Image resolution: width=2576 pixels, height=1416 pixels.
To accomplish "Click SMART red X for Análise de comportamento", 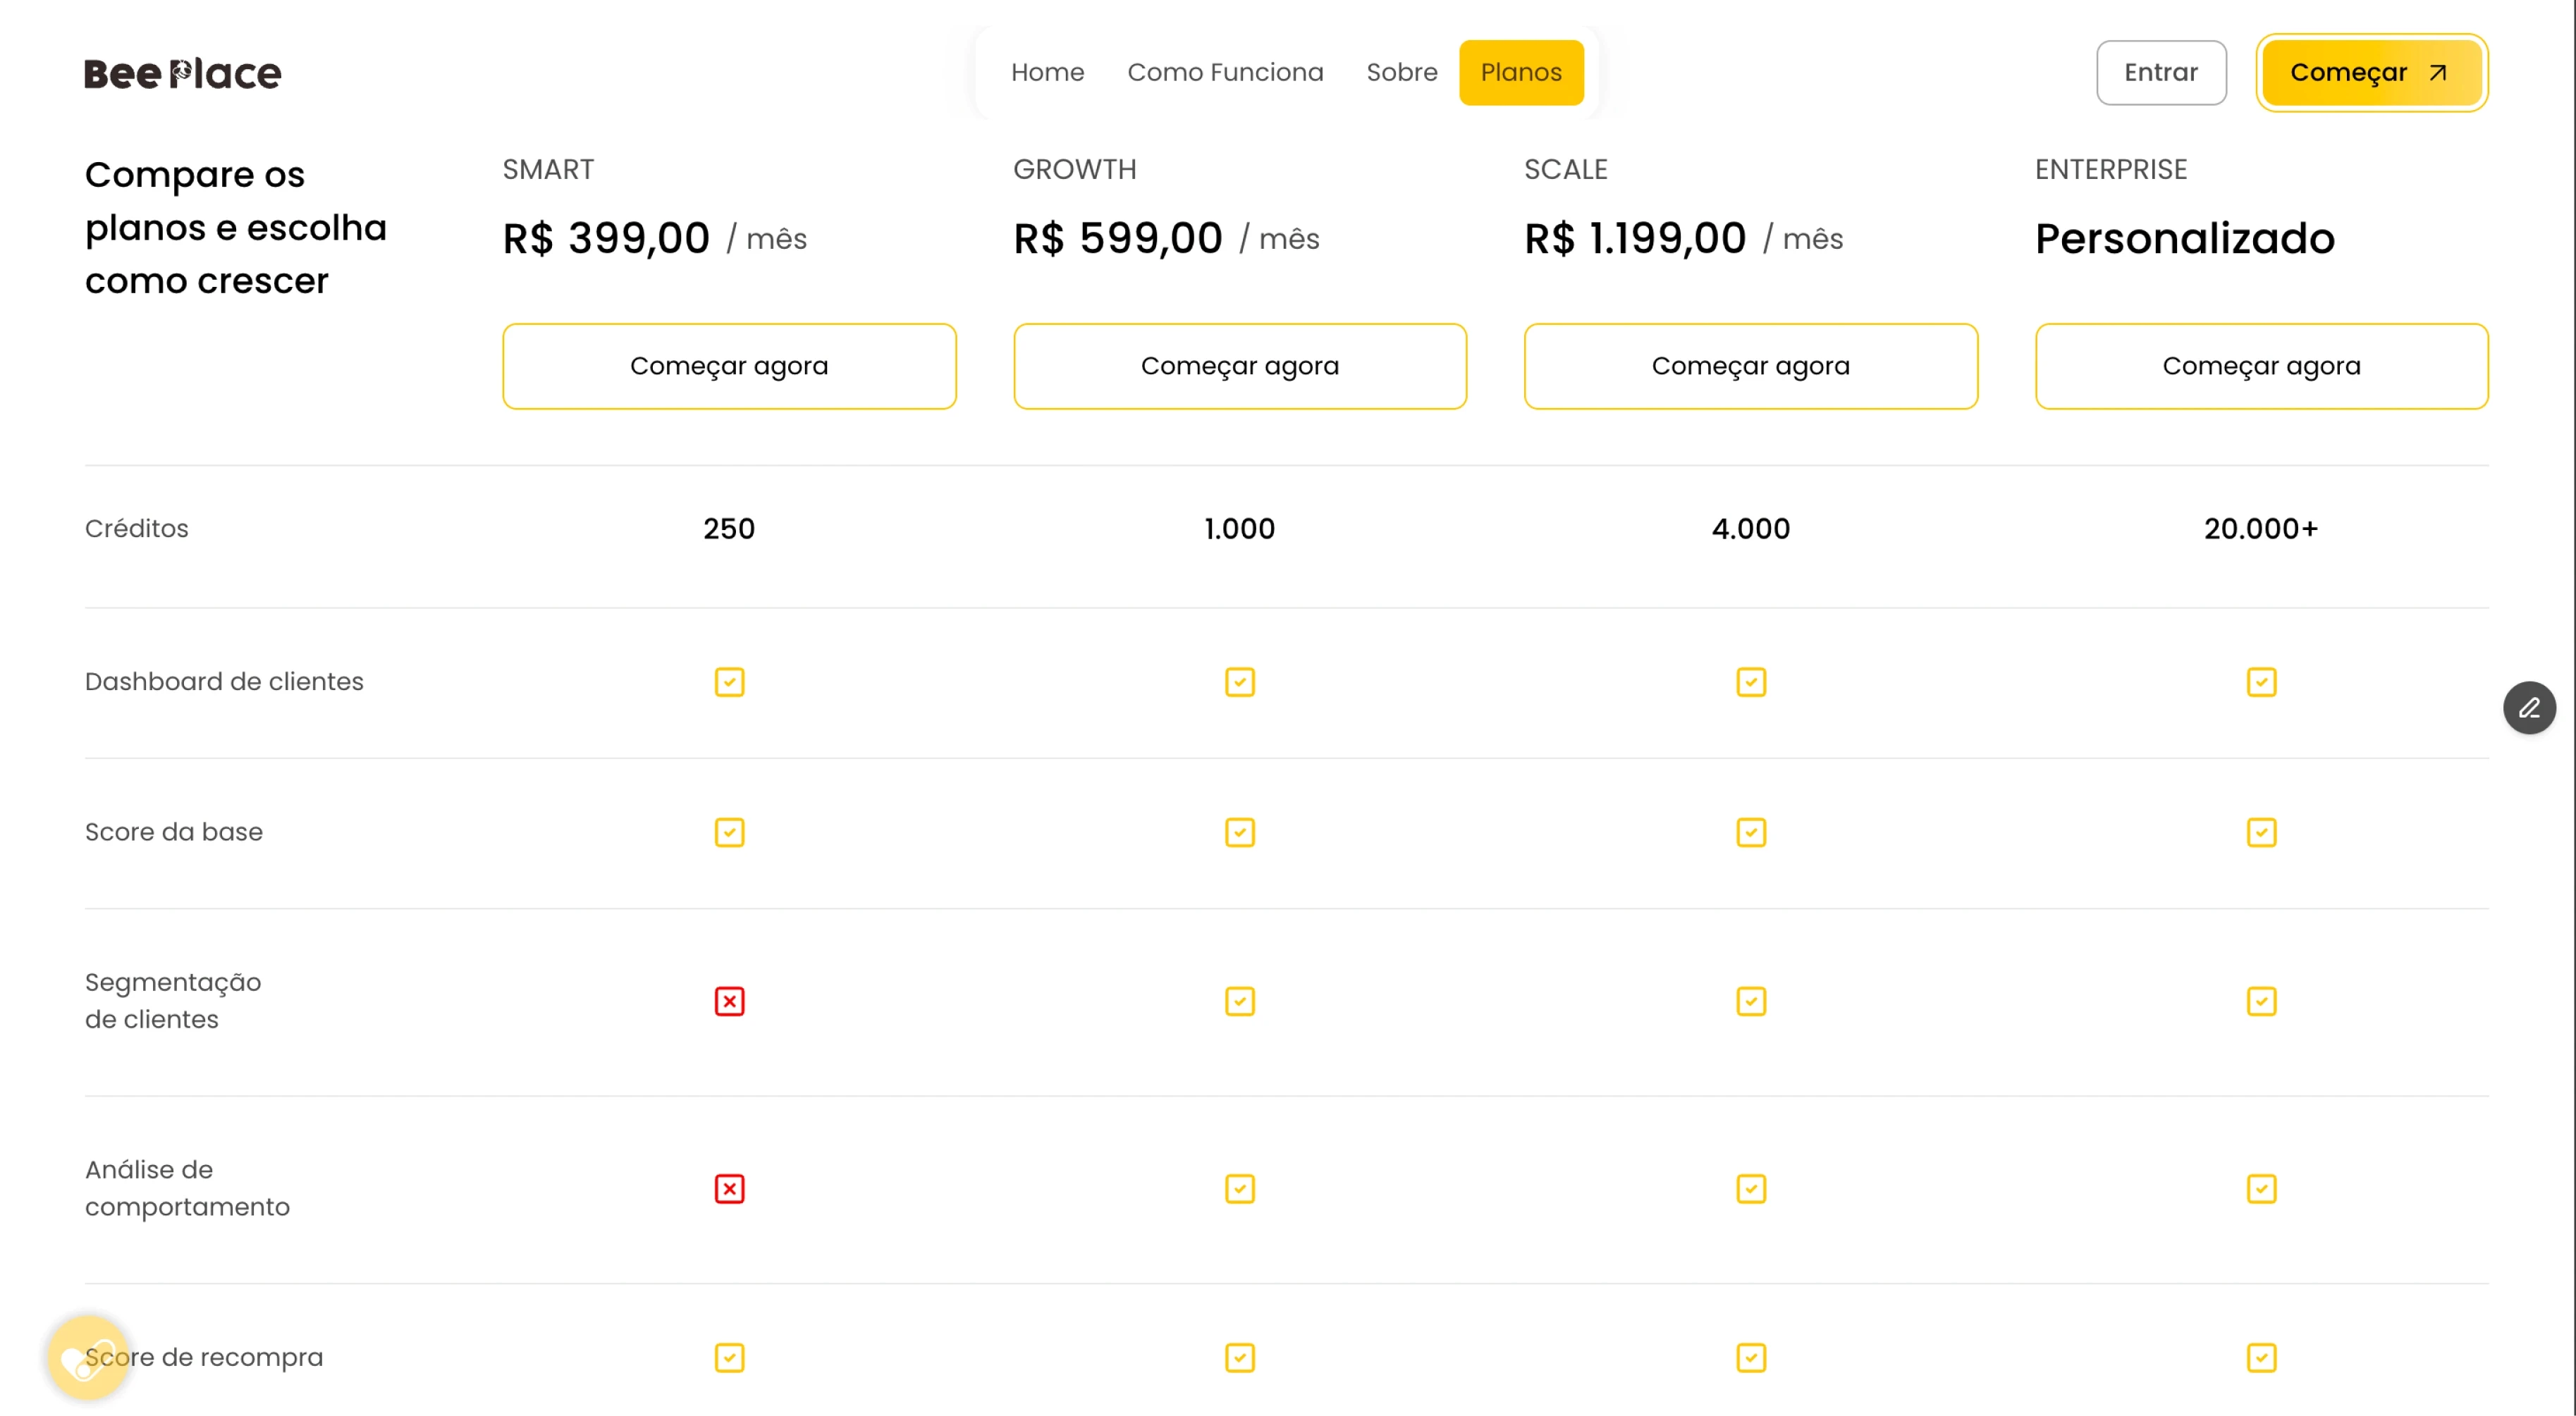I will pos(729,1189).
